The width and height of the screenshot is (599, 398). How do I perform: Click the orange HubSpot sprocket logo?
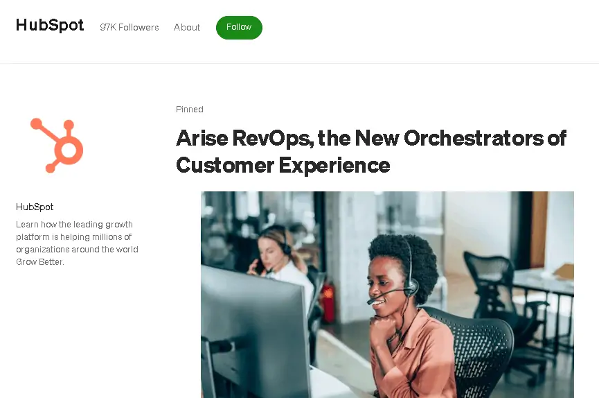pyautogui.click(x=57, y=146)
